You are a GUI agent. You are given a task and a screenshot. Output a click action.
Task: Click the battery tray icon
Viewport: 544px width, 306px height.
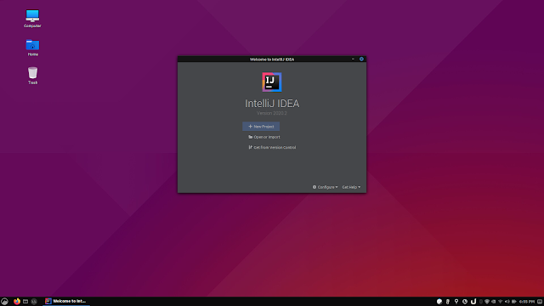tap(514, 302)
